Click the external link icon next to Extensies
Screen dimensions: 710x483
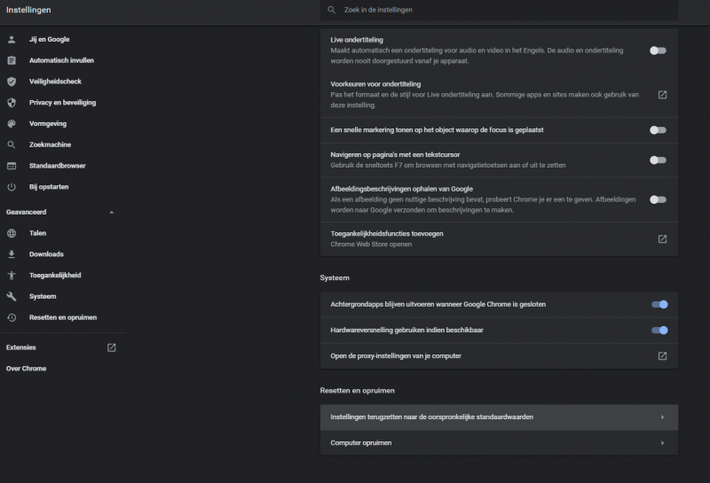click(x=112, y=347)
